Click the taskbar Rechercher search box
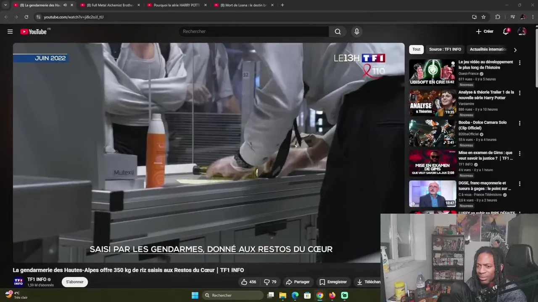The height and width of the screenshot is (302, 538). point(233,295)
